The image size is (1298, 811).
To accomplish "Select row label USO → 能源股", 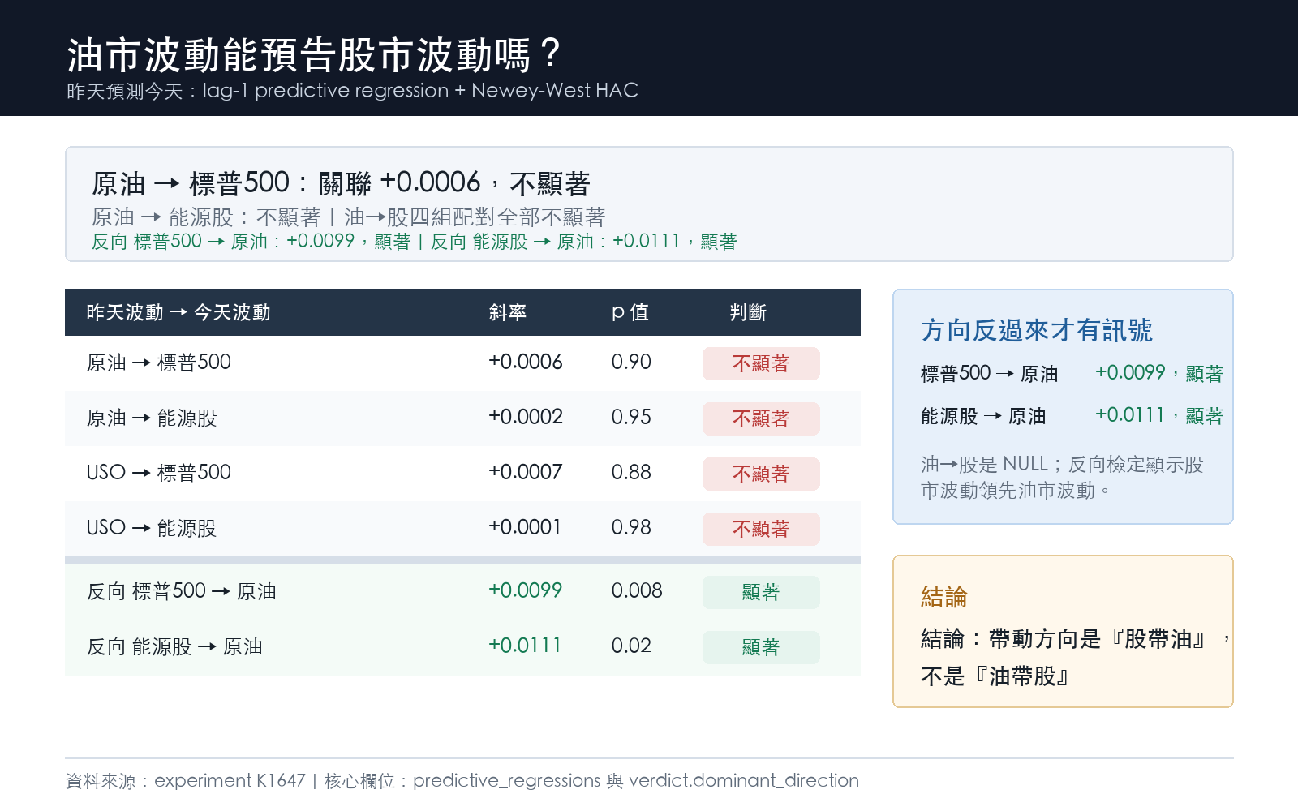I will (152, 528).
